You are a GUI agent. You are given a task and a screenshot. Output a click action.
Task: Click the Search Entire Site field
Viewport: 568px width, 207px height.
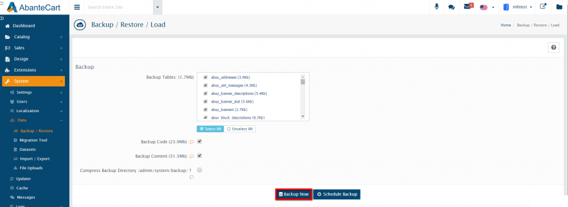pyautogui.click(x=119, y=7)
